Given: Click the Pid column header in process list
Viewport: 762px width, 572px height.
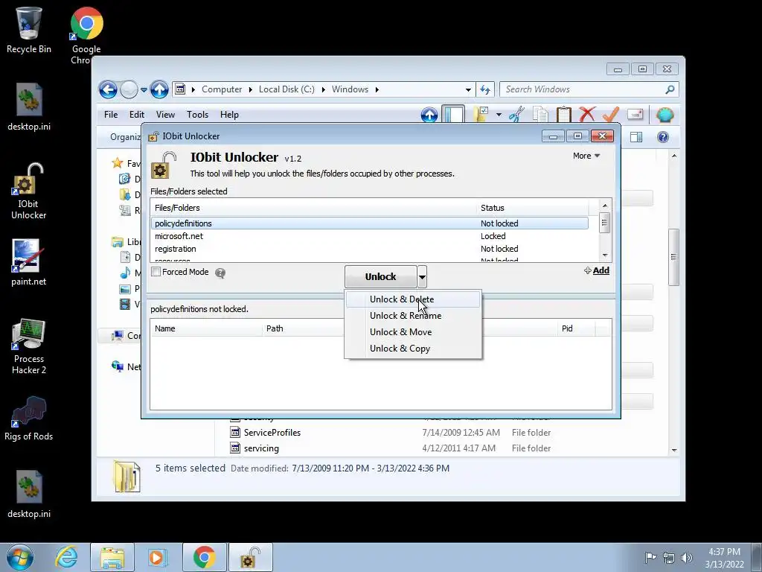Looking at the screenshot, I should click(576, 328).
